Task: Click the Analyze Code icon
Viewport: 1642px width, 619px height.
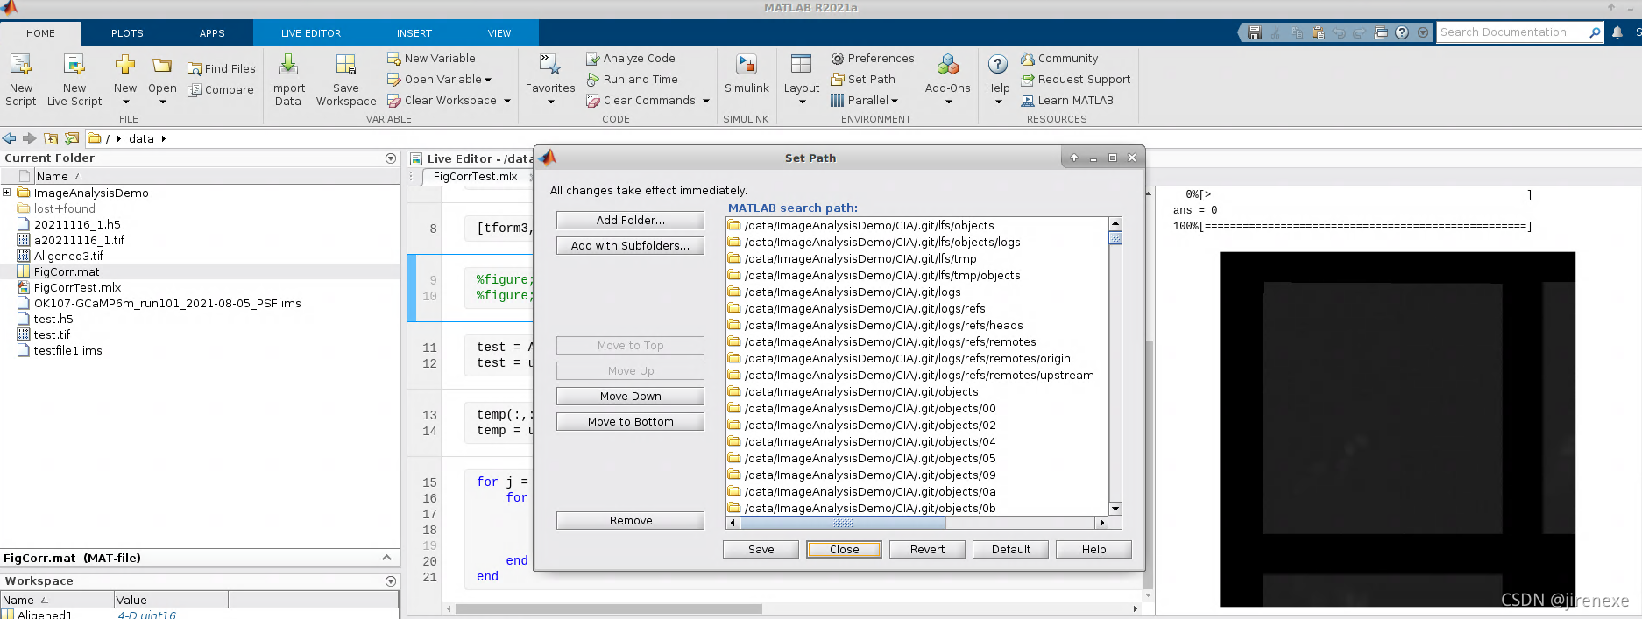Action: [593, 59]
